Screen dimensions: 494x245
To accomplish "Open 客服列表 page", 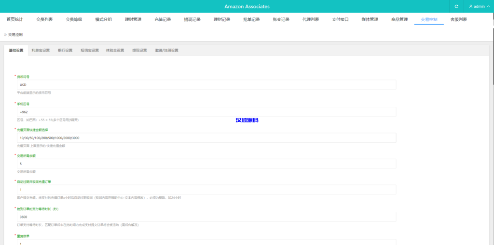I will click(x=459, y=20).
